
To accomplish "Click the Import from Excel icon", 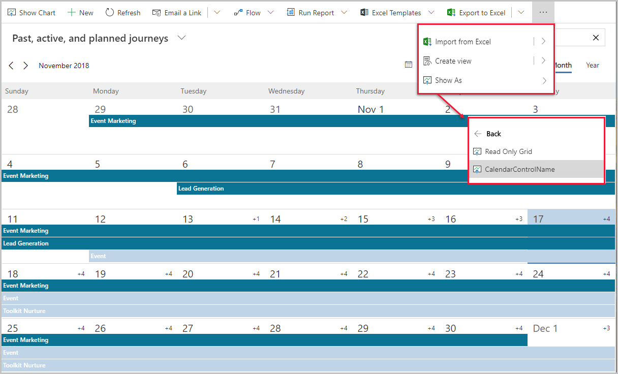I will (427, 42).
